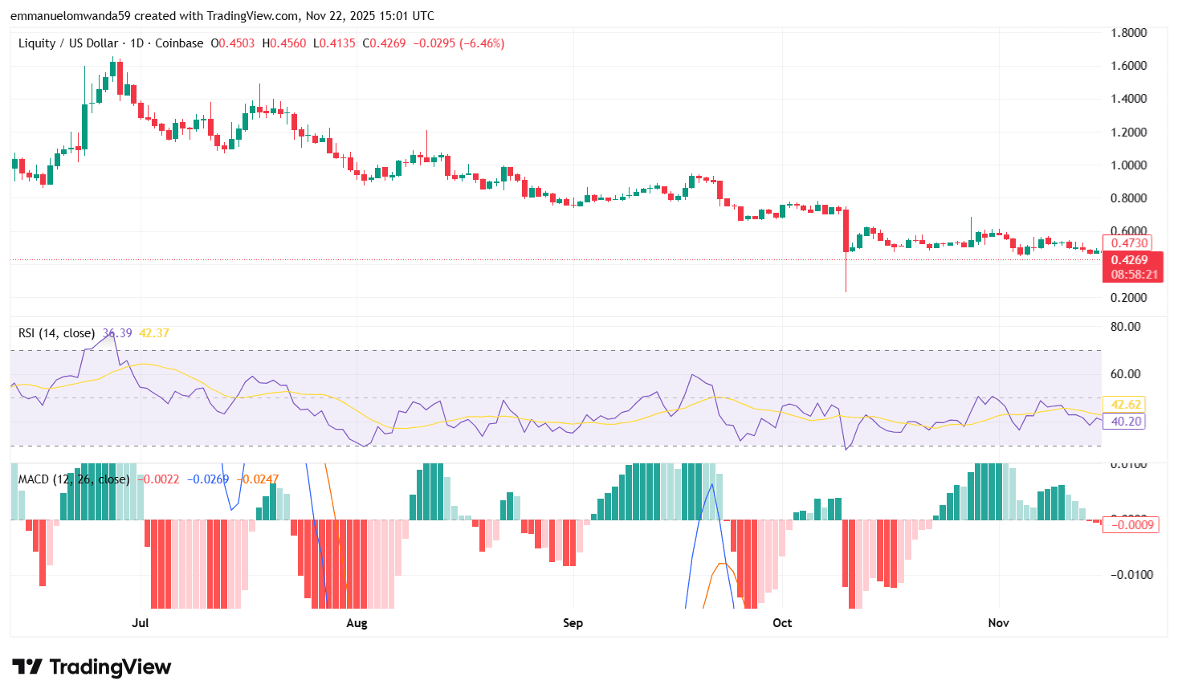Image resolution: width=1178 pixels, height=697 pixels.
Task: Click the 0.2000 value on the price scale
Action: [1128, 297]
